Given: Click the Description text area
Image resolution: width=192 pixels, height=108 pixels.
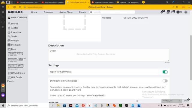Looking at the screenshot, I should pos(109,55).
